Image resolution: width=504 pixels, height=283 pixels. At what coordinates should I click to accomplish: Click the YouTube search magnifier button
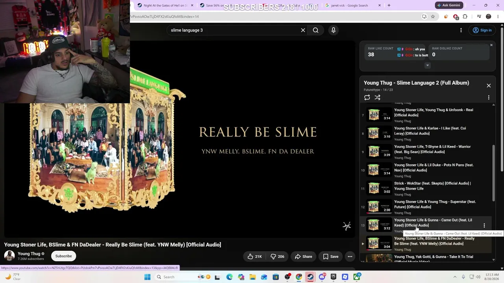tap(315, 30)
